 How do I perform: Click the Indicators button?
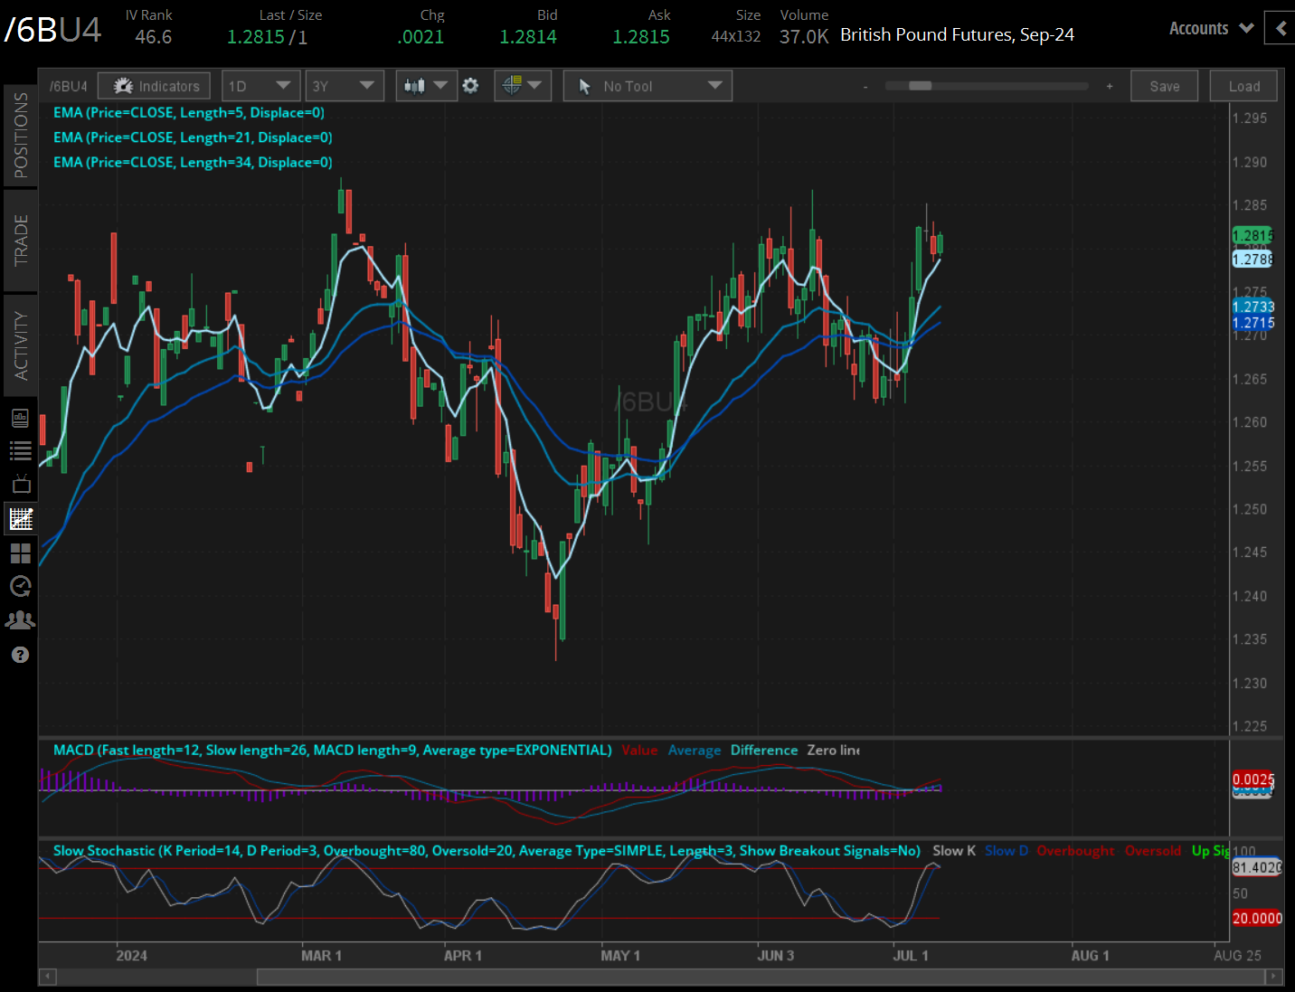[x=155, y=86]
